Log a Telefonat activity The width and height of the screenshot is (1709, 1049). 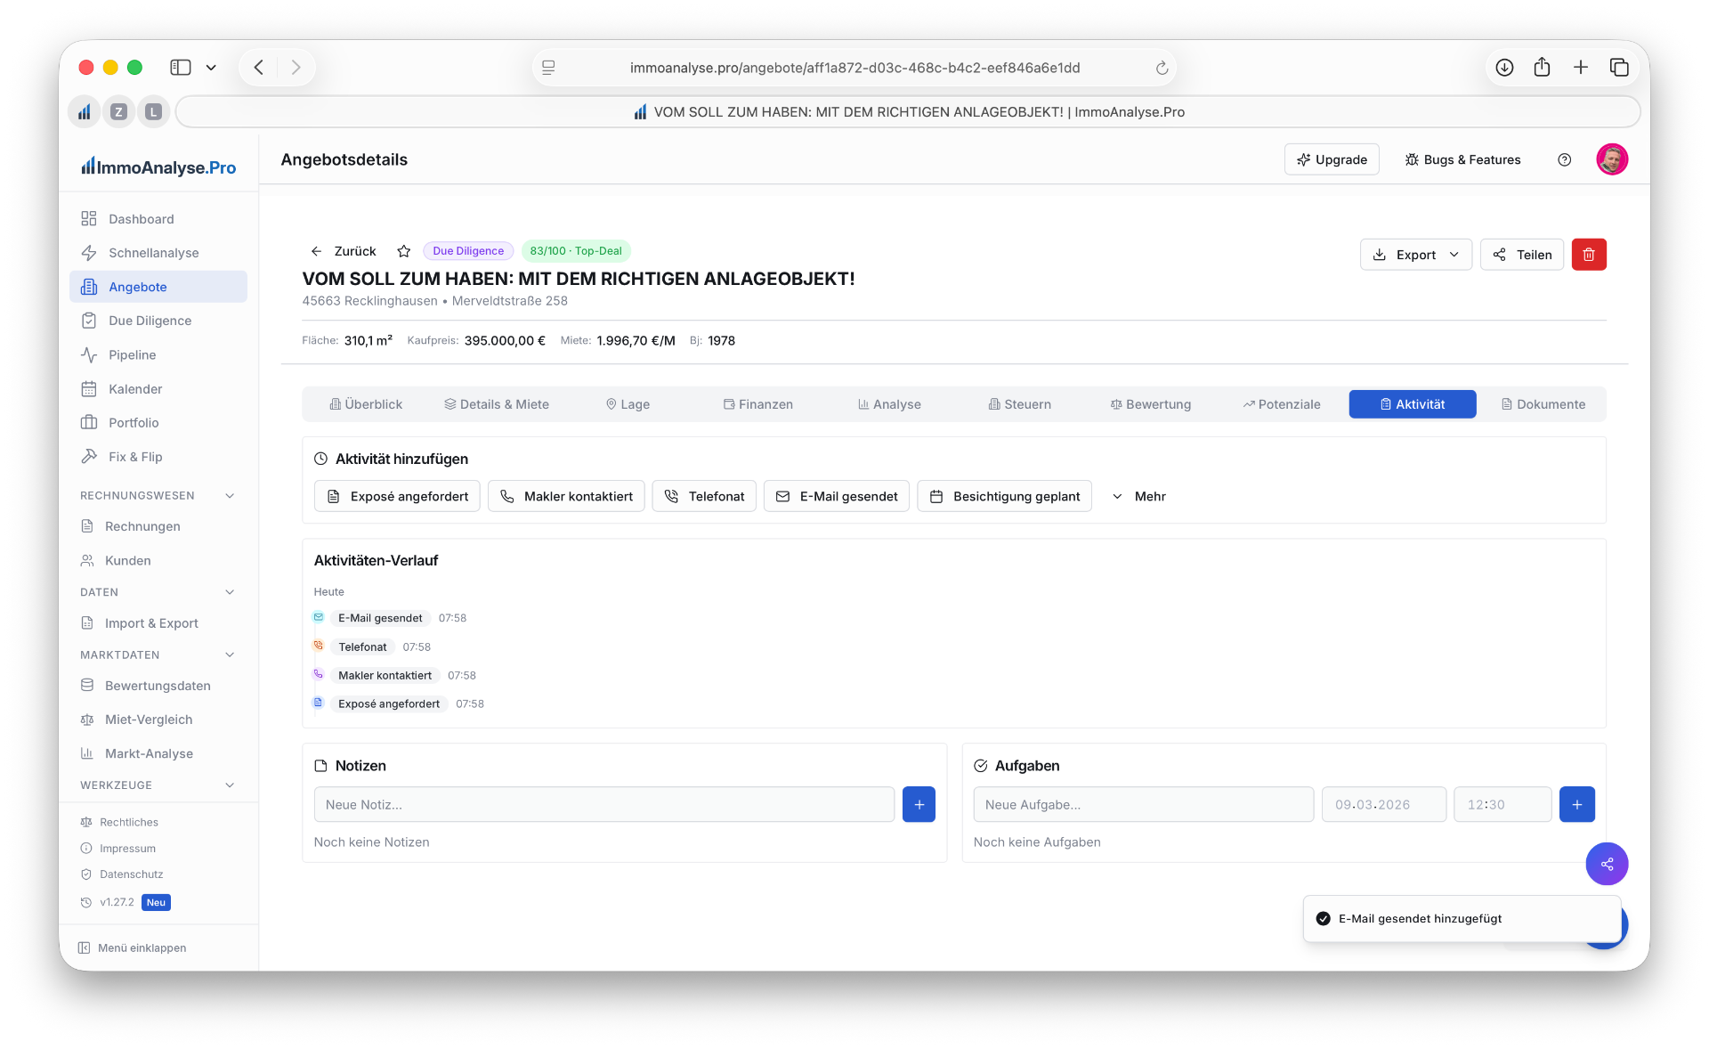click(x=704, y=496)
